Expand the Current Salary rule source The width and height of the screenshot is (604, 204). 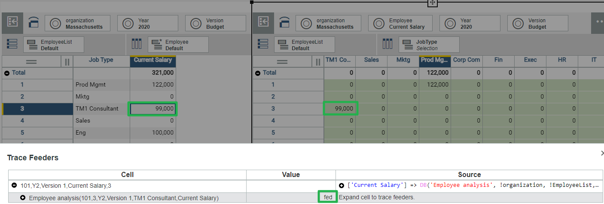pos(342,186)
